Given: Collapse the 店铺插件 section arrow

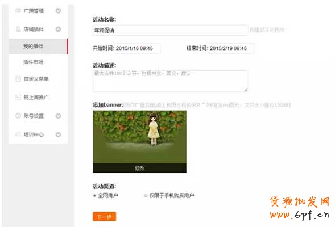Looking at the screenshot, I should (x=59, y=29).
